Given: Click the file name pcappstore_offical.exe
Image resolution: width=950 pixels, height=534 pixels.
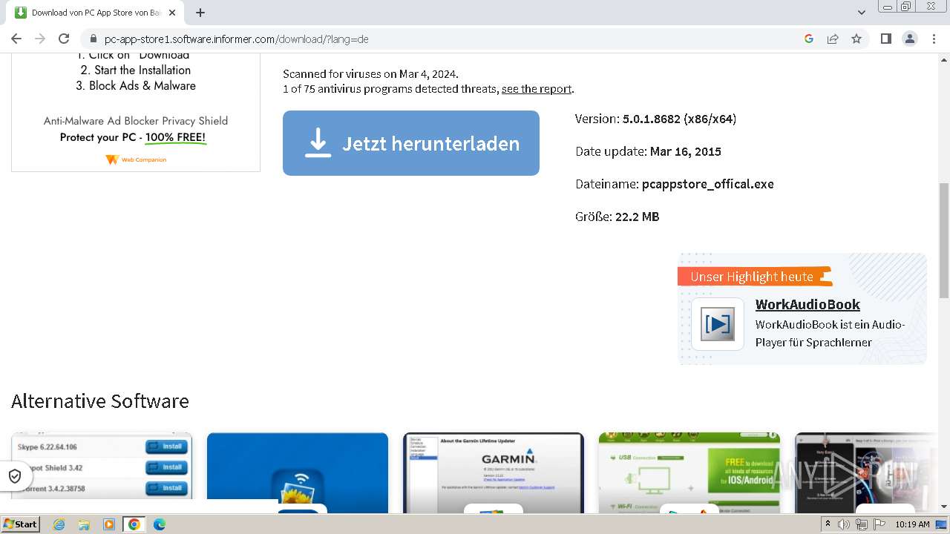Looking at the screenshot, I should (708, 184).
